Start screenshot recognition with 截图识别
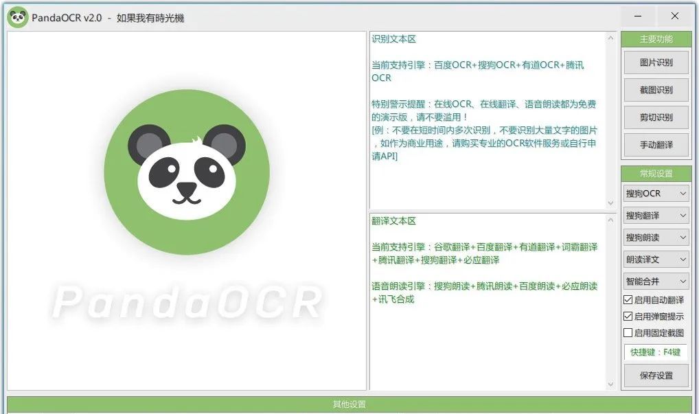699x414 pixels. tap(656, 90)
